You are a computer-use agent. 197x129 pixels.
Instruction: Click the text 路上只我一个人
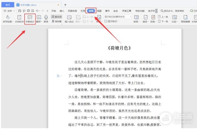click(86, 118)
